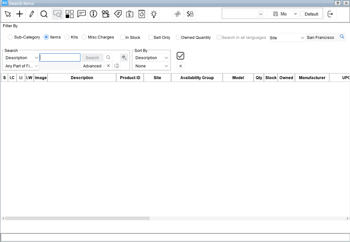
Task: Tick the Sell Only checkbox
Action: pyautogui.click(x=151, y=37)
